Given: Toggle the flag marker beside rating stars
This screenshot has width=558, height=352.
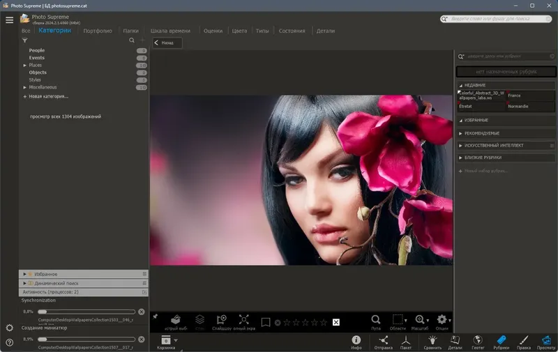Looking at the screenshot, I should 265,322.
